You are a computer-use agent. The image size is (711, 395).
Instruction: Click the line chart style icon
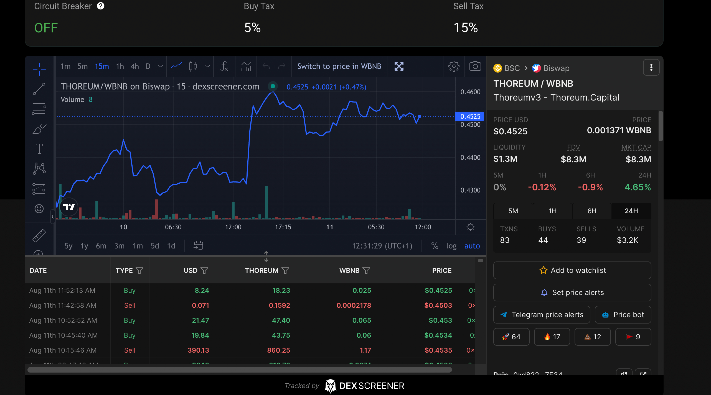(176, 66)
